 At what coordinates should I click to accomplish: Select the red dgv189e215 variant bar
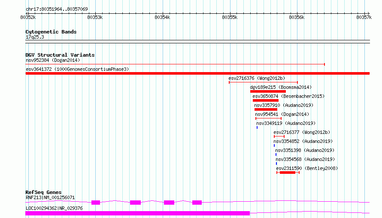268,91
